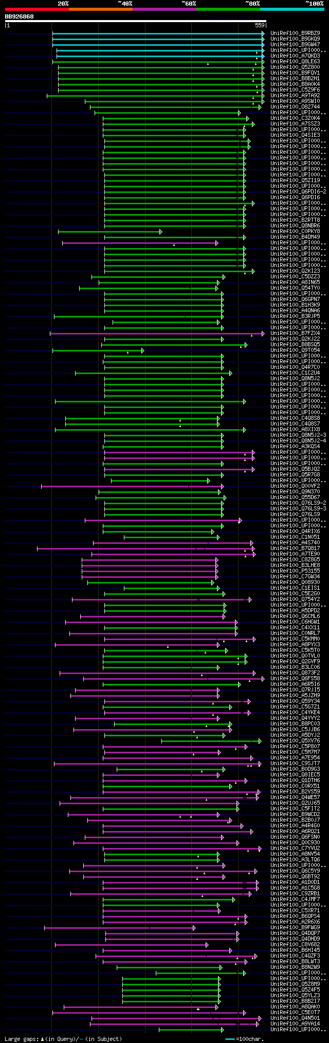Click the cyan alignment bar for UniRef100_B9GW47
Viewport: 329px width, 1043px height.
(x=158, y=44)
